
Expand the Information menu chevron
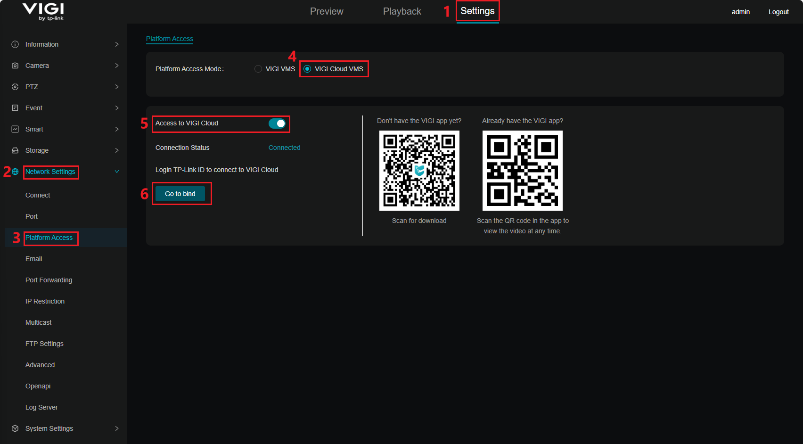click(117, 44)
